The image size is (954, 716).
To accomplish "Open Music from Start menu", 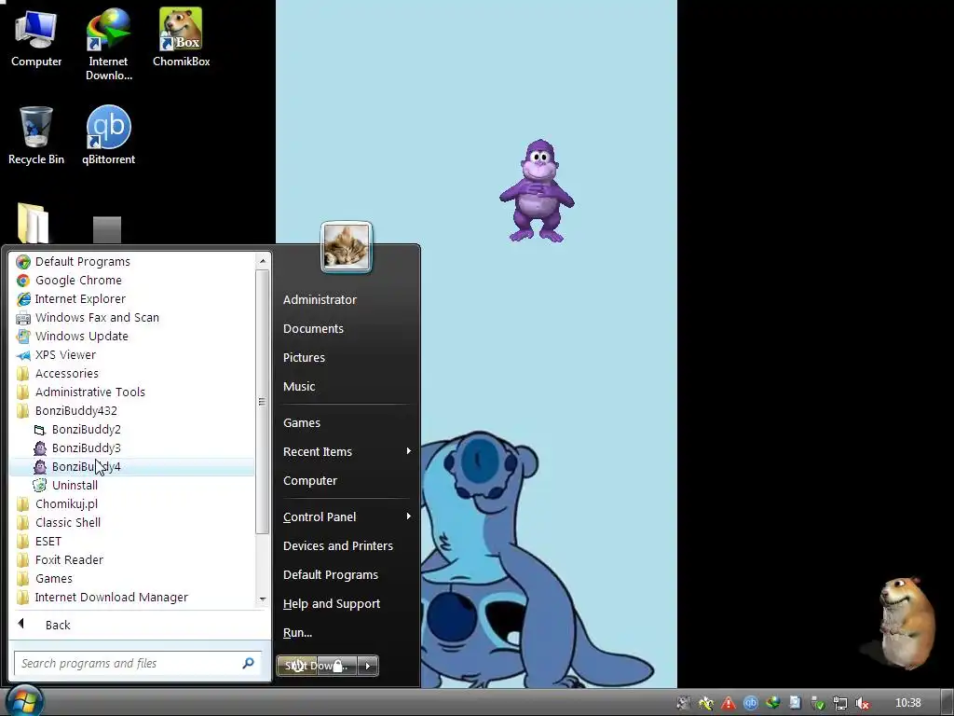I will coord(346,387).
